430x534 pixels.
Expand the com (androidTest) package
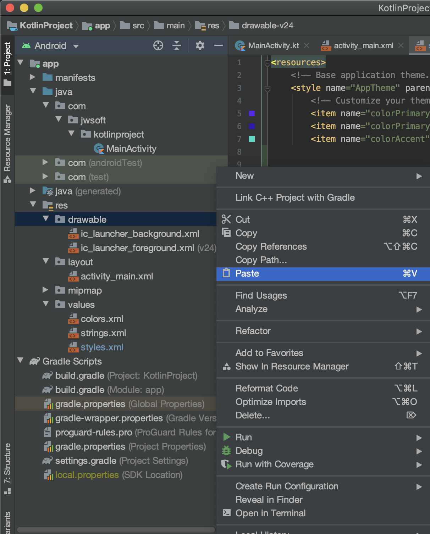(x=45, y=162)
